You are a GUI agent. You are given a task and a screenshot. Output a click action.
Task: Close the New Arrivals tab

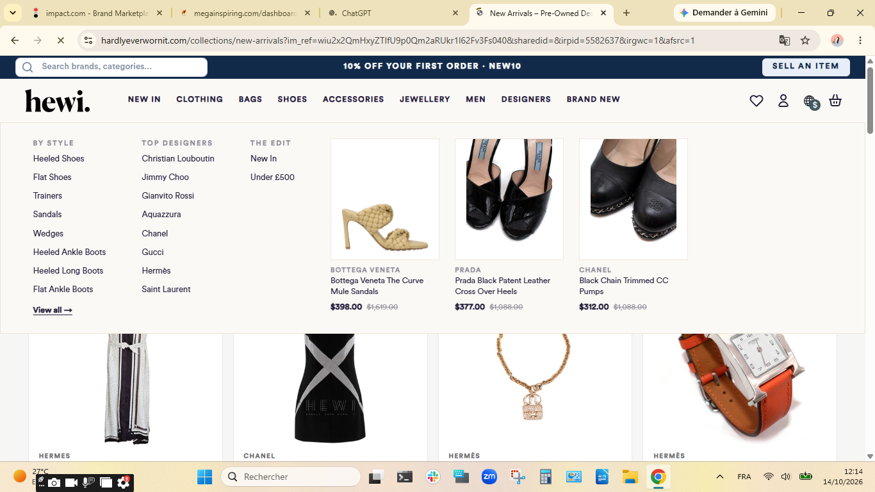[x=603, y=13]
